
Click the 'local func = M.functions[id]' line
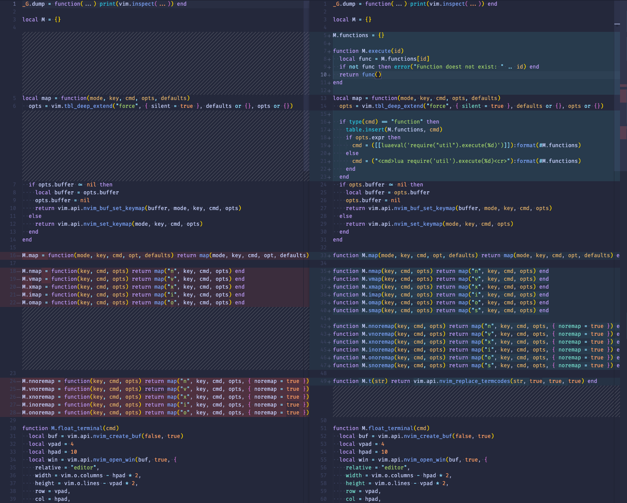click(384, 59)
